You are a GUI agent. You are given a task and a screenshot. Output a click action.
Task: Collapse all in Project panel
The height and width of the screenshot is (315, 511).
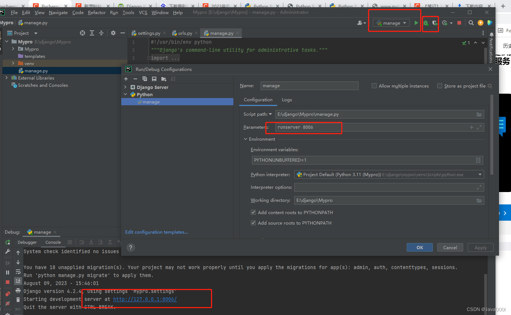tap(101, 33)
